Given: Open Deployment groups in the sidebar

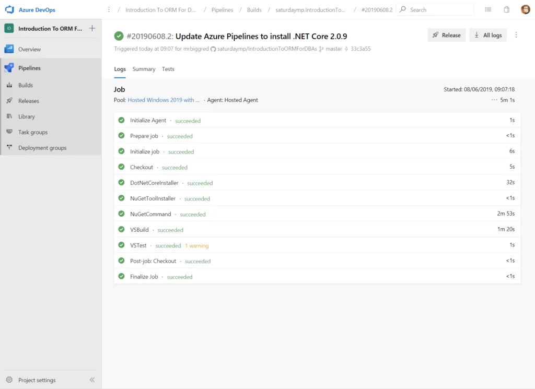Looking at the screenshot, I should tap(51, 148).
